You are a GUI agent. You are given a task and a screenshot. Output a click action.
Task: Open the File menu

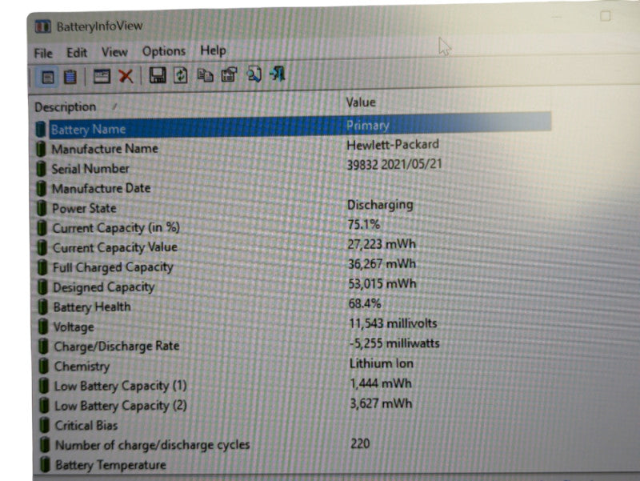click(43, 54)
